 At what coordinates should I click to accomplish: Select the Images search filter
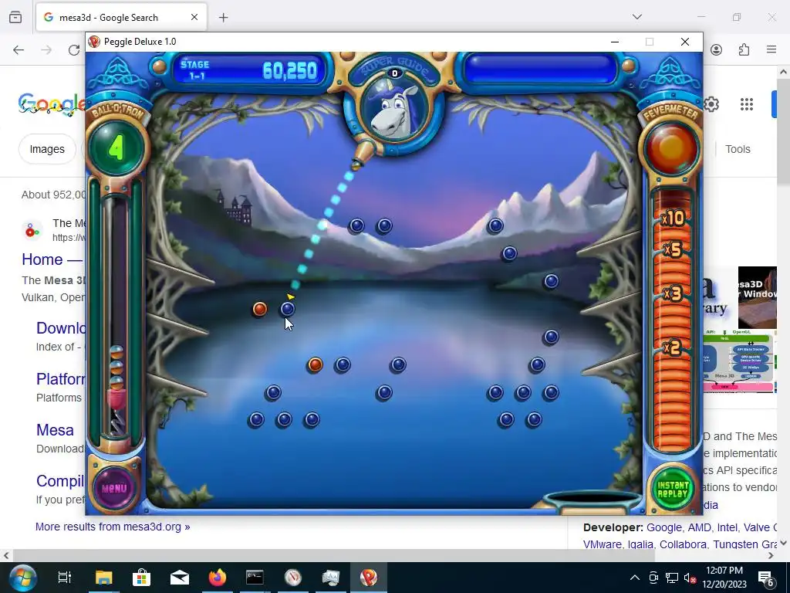coord(47,149)
